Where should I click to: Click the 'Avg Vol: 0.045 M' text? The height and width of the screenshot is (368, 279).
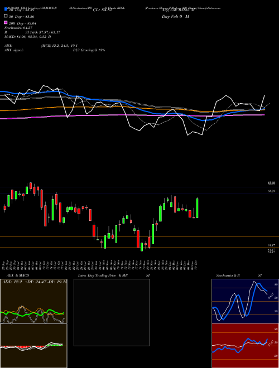pos(179,10)
